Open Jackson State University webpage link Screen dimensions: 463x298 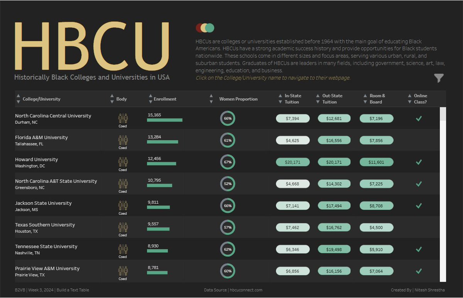coord(43,203)
